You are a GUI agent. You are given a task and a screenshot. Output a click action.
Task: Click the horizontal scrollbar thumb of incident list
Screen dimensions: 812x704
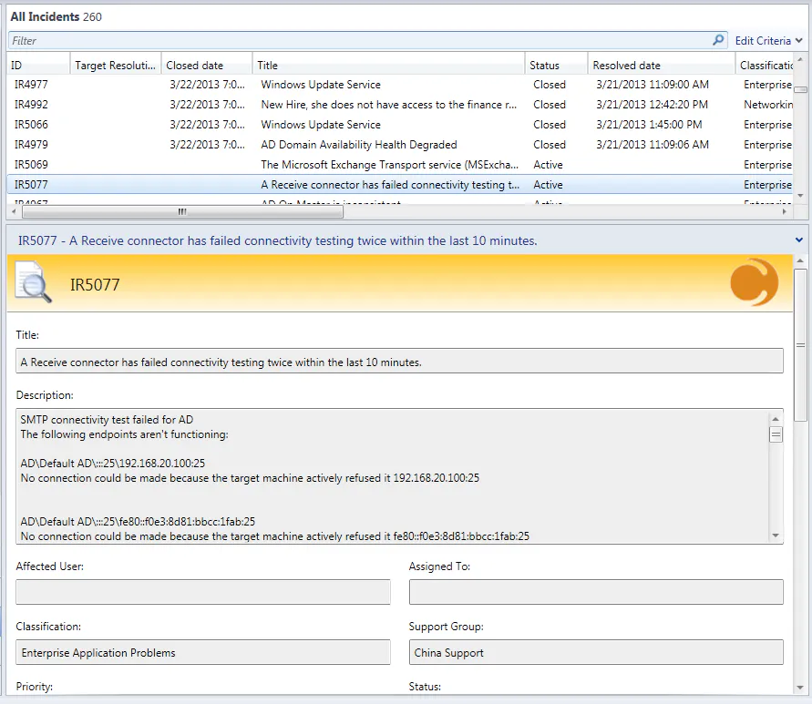(x=182, y=211)
